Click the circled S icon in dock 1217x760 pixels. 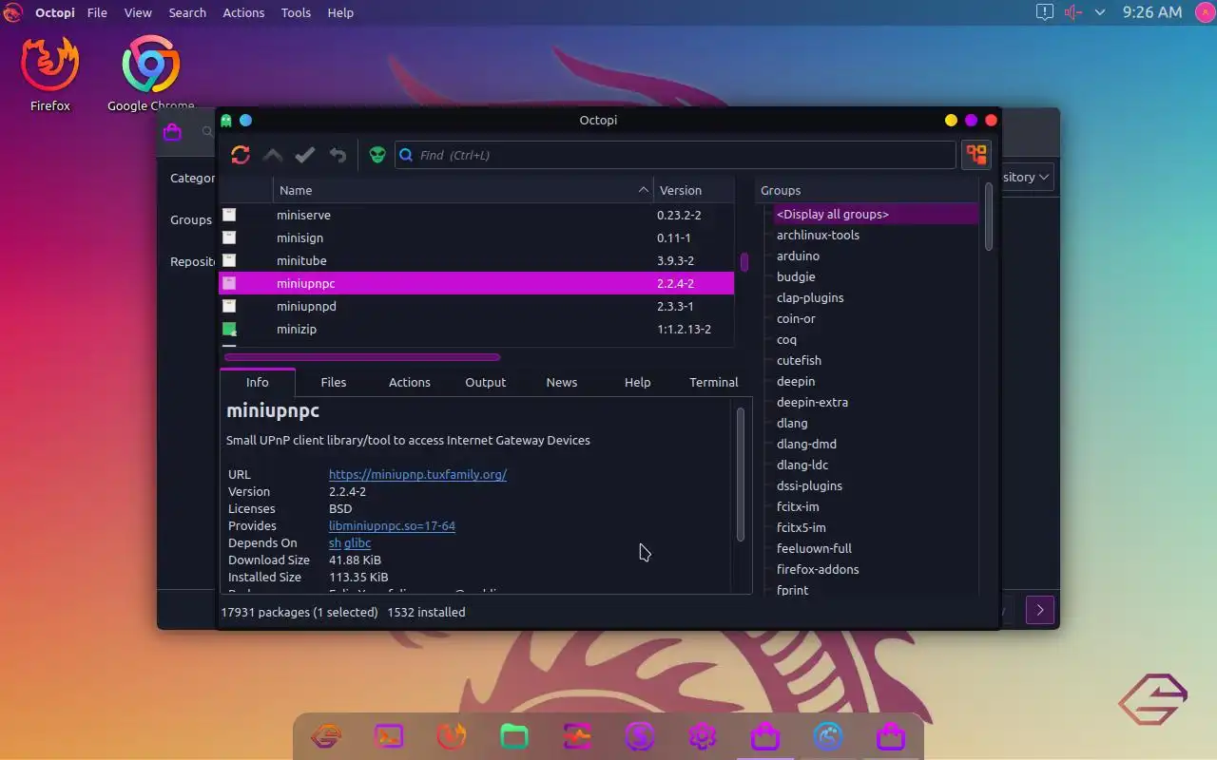(x=640, y=736)
